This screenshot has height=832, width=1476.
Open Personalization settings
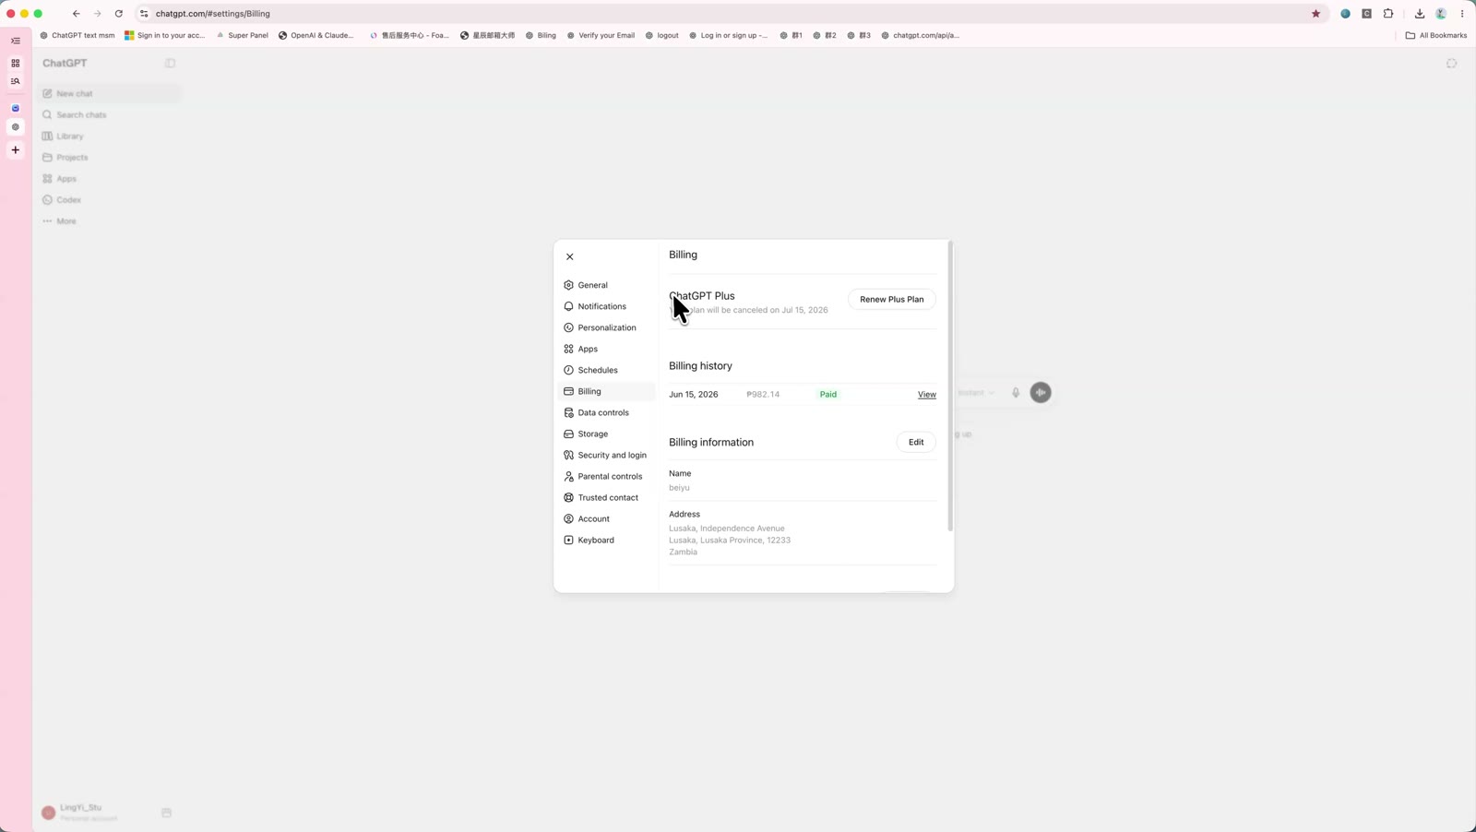coord(607,327)
